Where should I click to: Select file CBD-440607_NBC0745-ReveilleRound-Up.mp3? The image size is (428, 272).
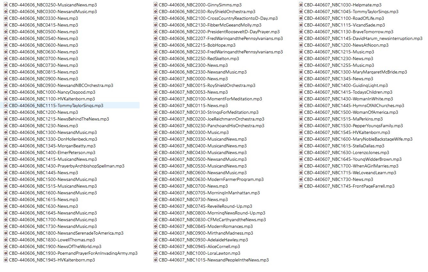pyautogui.click(x=206, y=206)
